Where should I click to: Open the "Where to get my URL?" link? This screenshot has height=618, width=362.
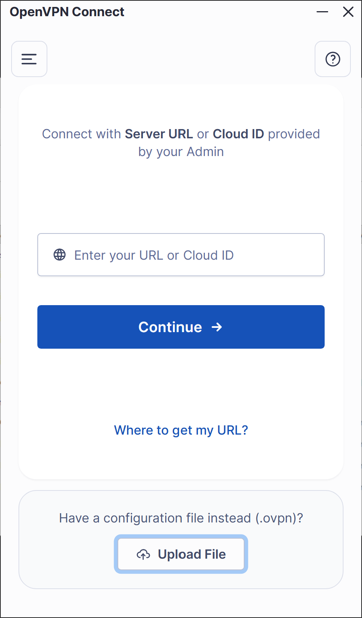(x=181, y=430)
